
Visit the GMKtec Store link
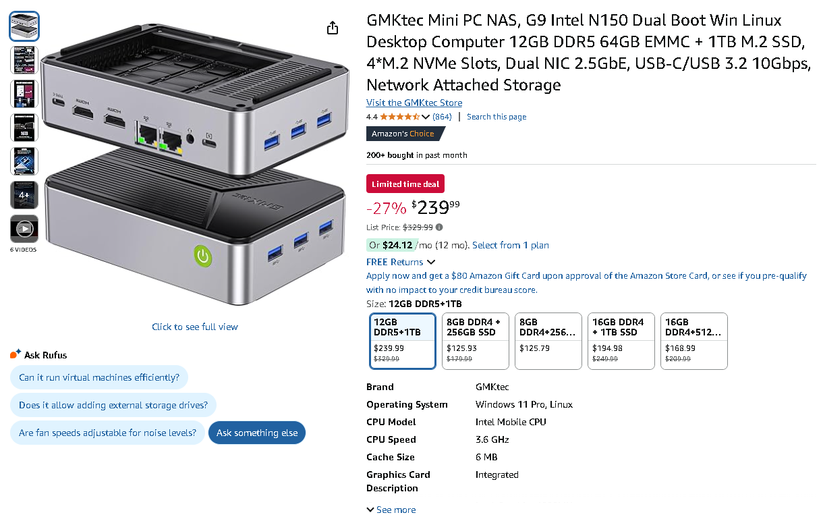point(414,103)
